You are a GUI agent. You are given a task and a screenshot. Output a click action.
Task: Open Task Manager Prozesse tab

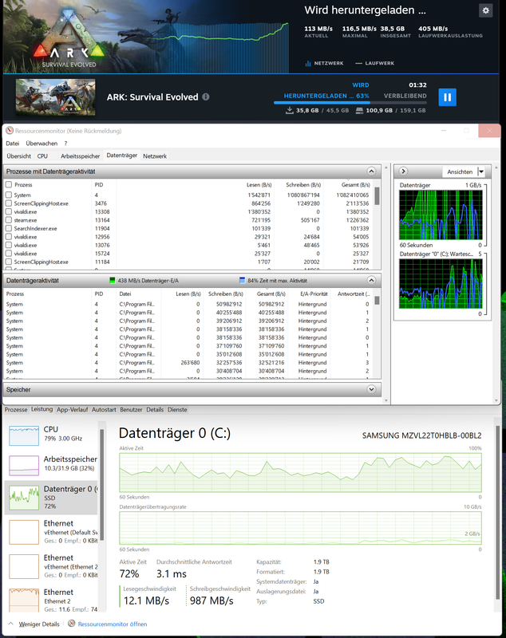point(16,410)
